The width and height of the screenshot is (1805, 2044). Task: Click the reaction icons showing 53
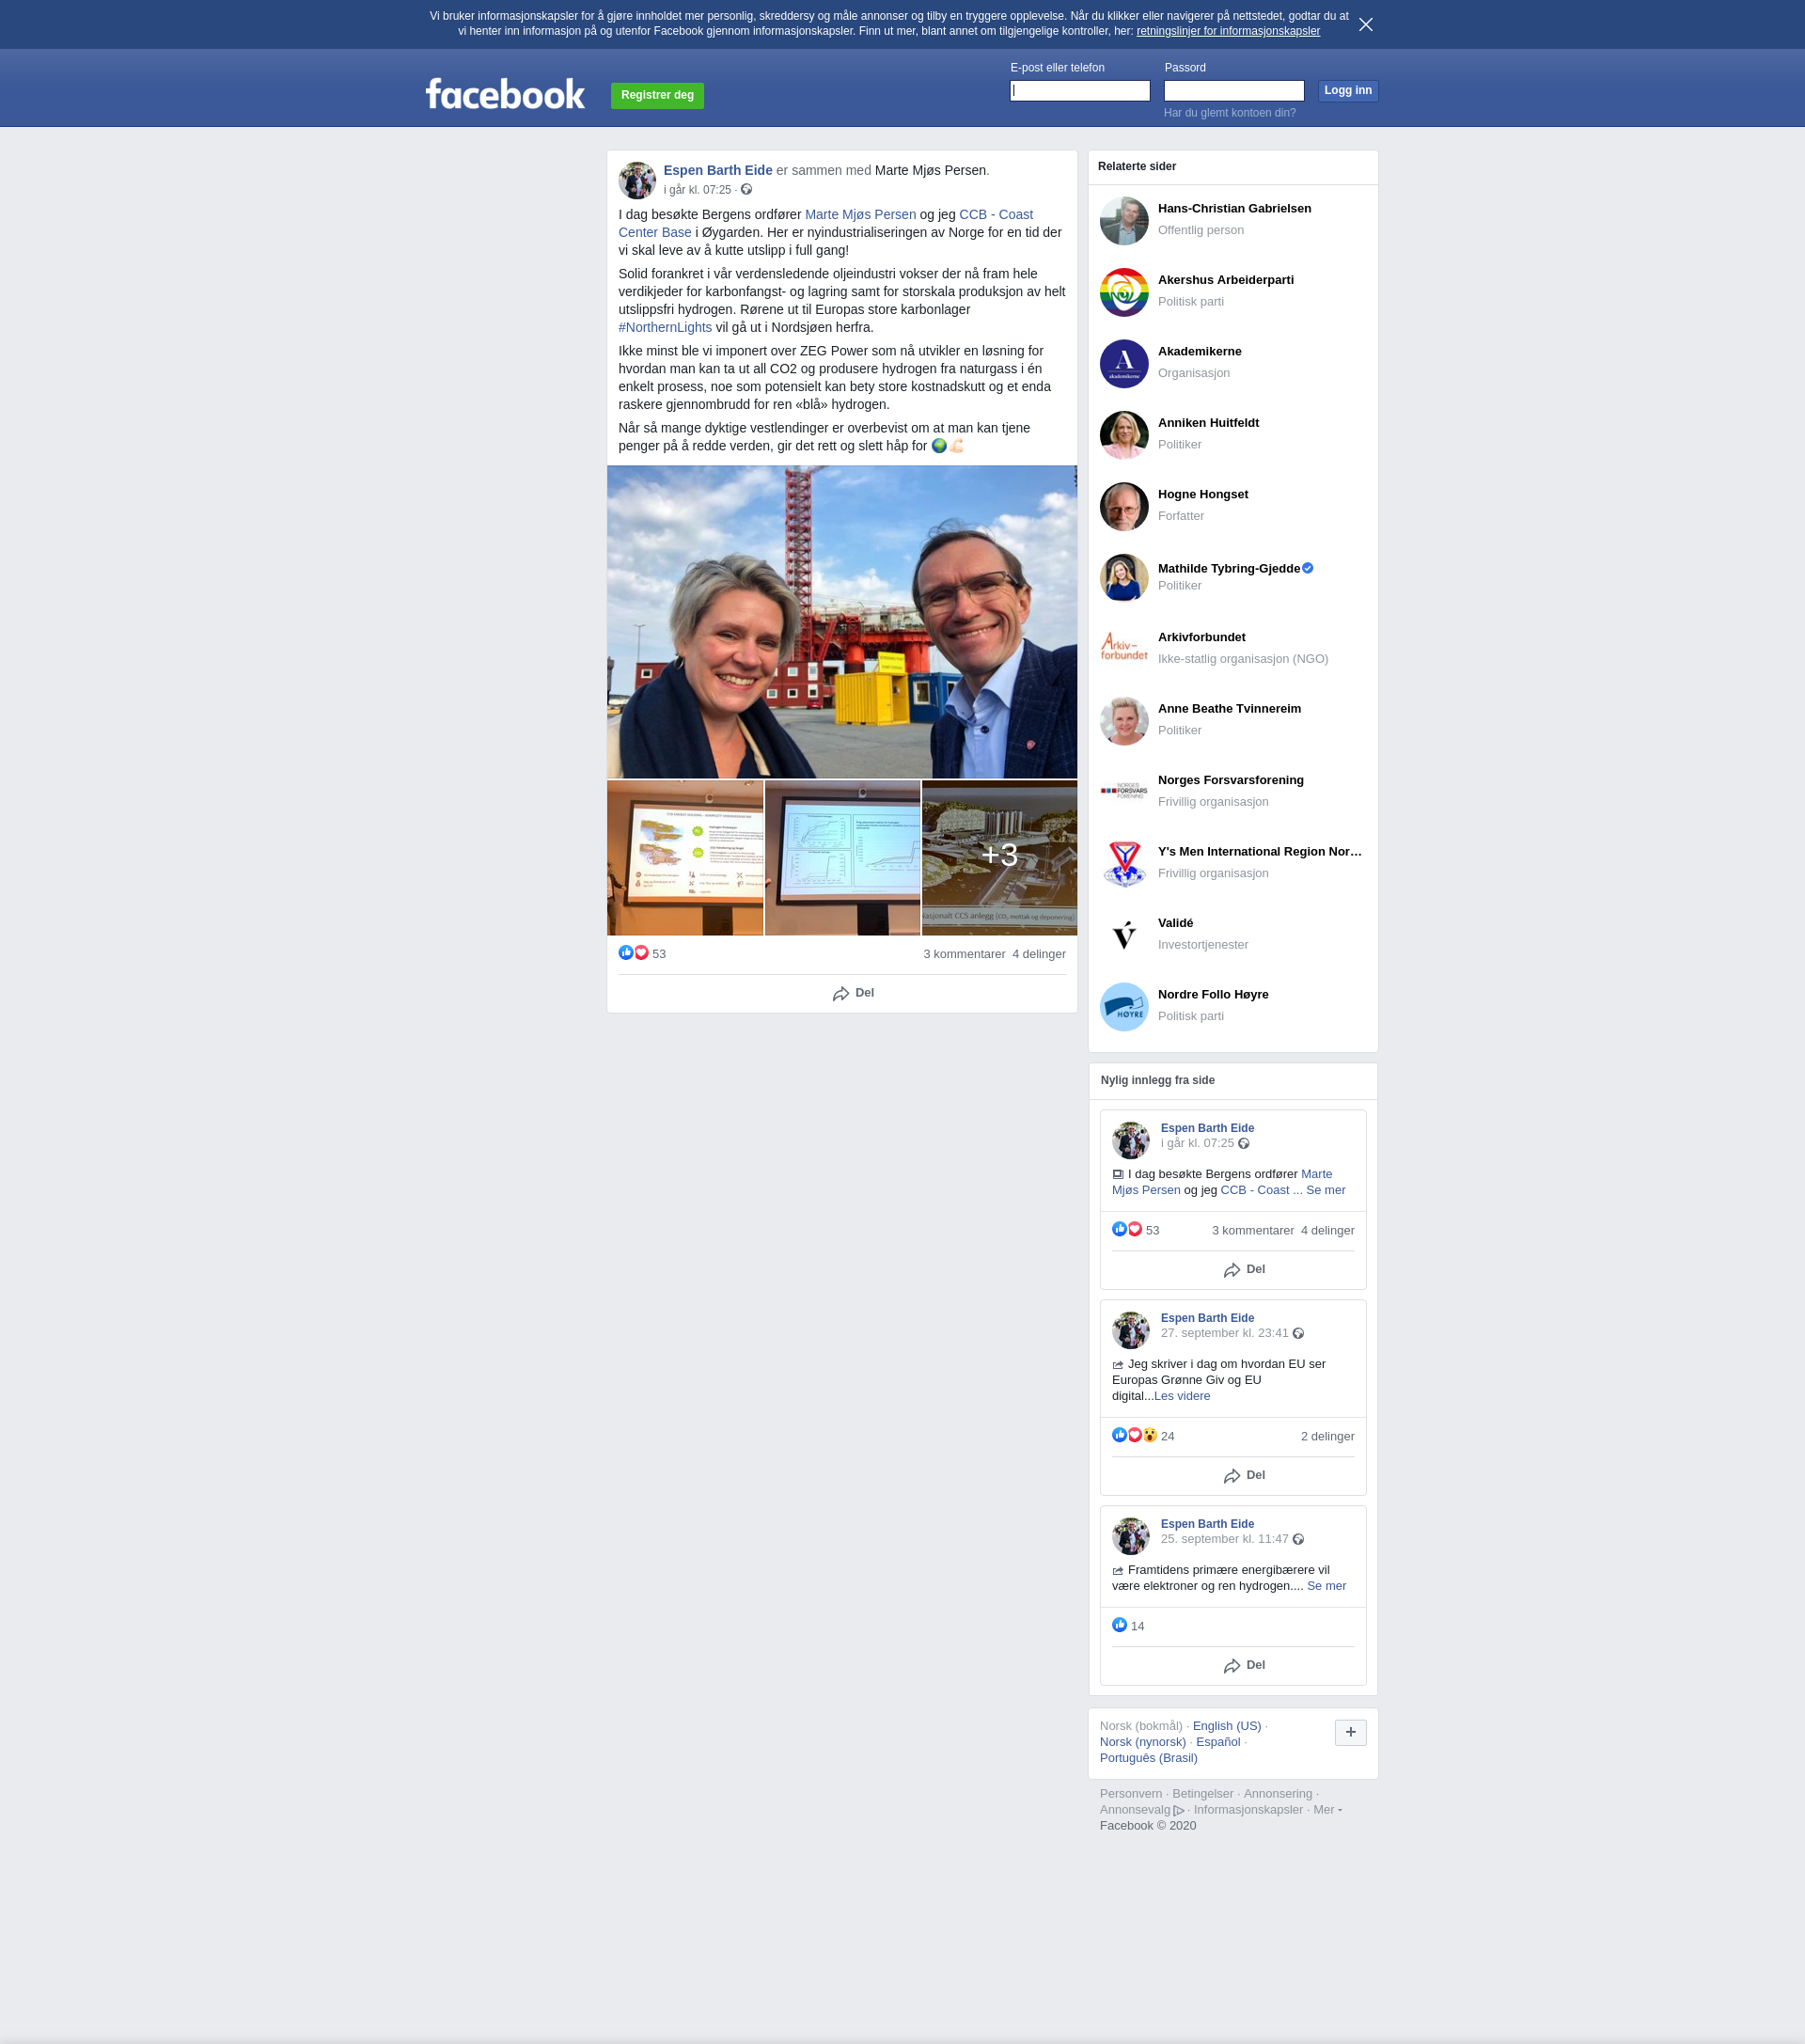point(633,953)
